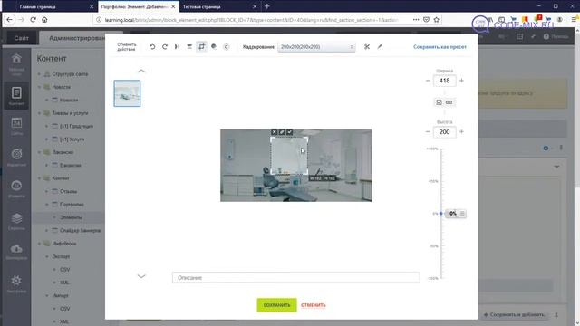Open the image filter tool
The image size is (580, 326).
pyautogui.click(x=214, y=46)
